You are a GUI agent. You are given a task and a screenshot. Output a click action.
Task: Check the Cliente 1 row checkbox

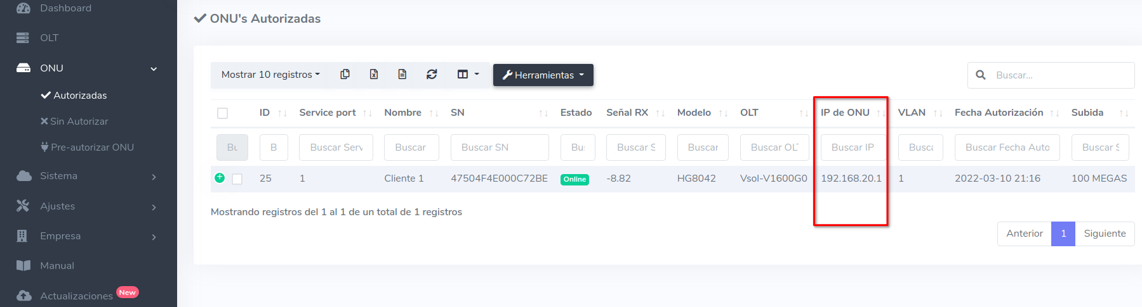[237, 179]
